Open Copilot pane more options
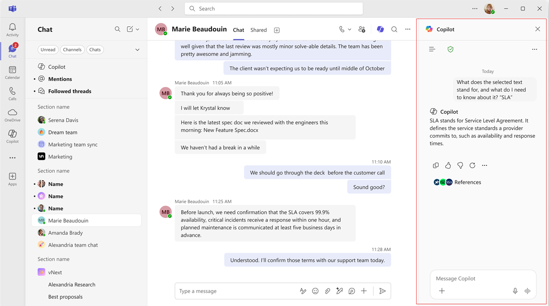Image resolution: width=549 pixels, height=306 pixels. [534, 49]
